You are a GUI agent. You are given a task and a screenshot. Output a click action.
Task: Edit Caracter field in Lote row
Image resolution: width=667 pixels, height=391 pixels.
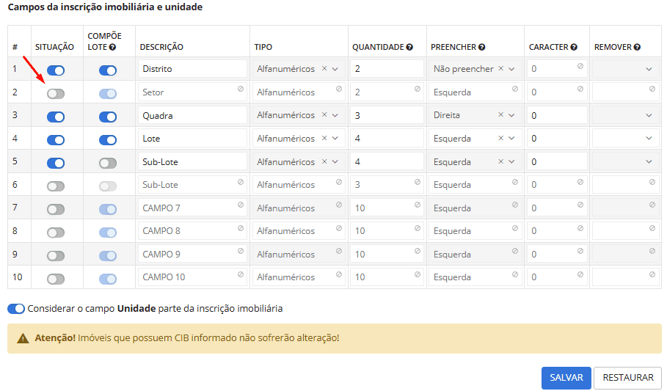(557, 138)
